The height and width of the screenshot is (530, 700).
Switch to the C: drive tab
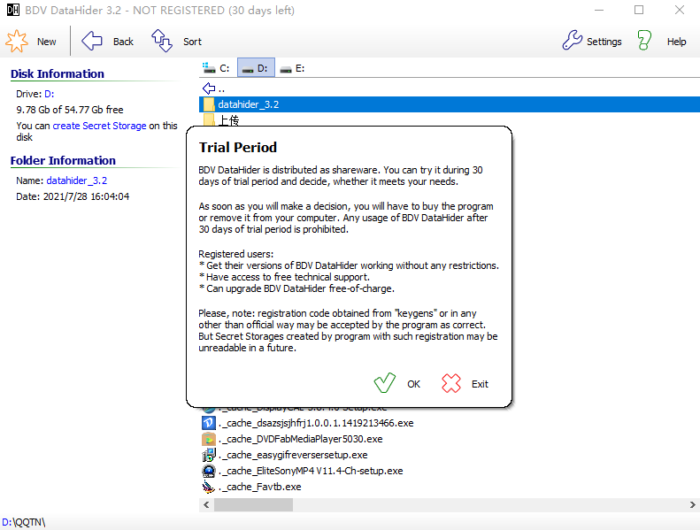click(217, 68)
